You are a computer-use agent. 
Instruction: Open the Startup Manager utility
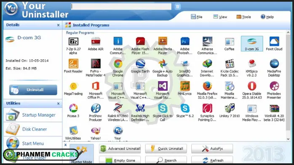pyautogui.click(x=32, y=115)
